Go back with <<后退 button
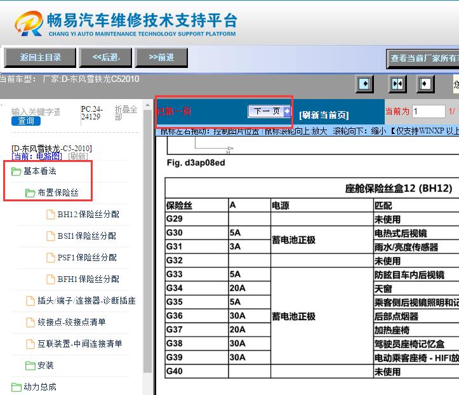Image resolution: width=459 pixels, height=395 pixels. (x=106, y=58)
